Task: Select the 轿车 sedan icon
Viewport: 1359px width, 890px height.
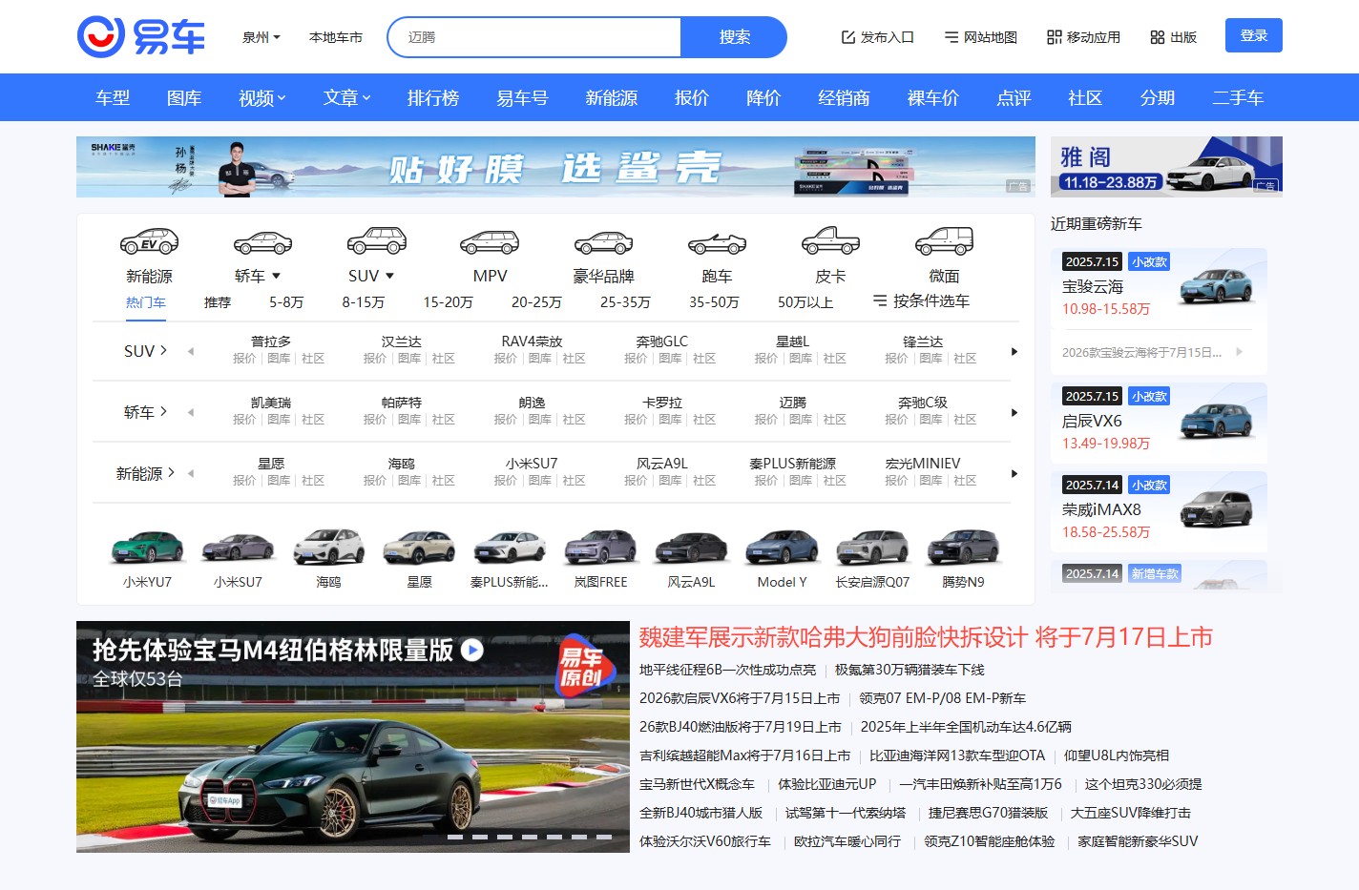Action: pyautogui.click(x=262, y=242)
